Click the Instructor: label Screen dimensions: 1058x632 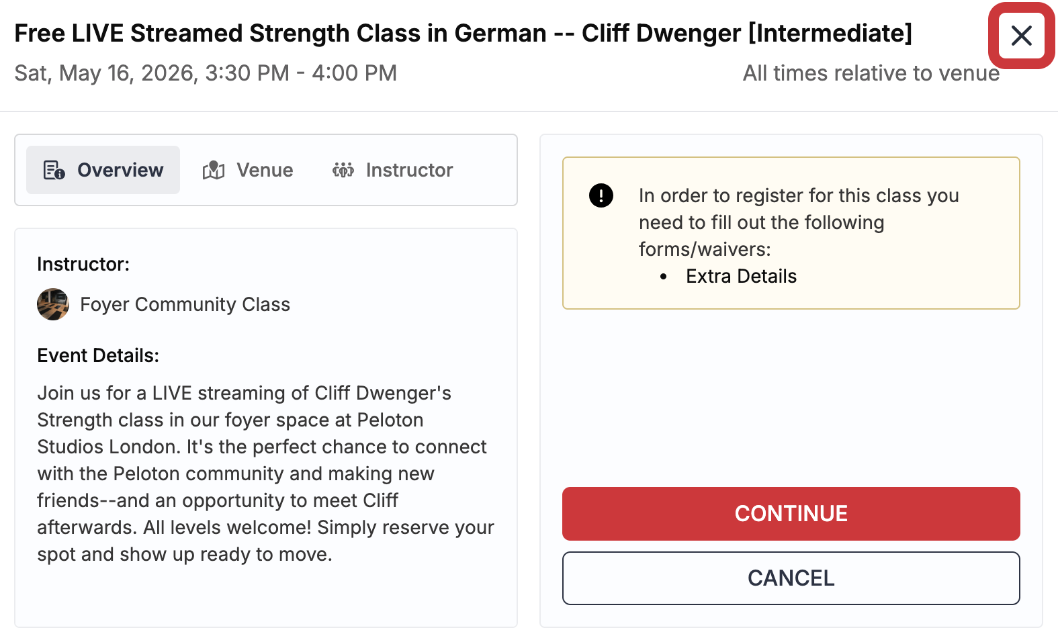pyautogui.click(x=83, y=264)
